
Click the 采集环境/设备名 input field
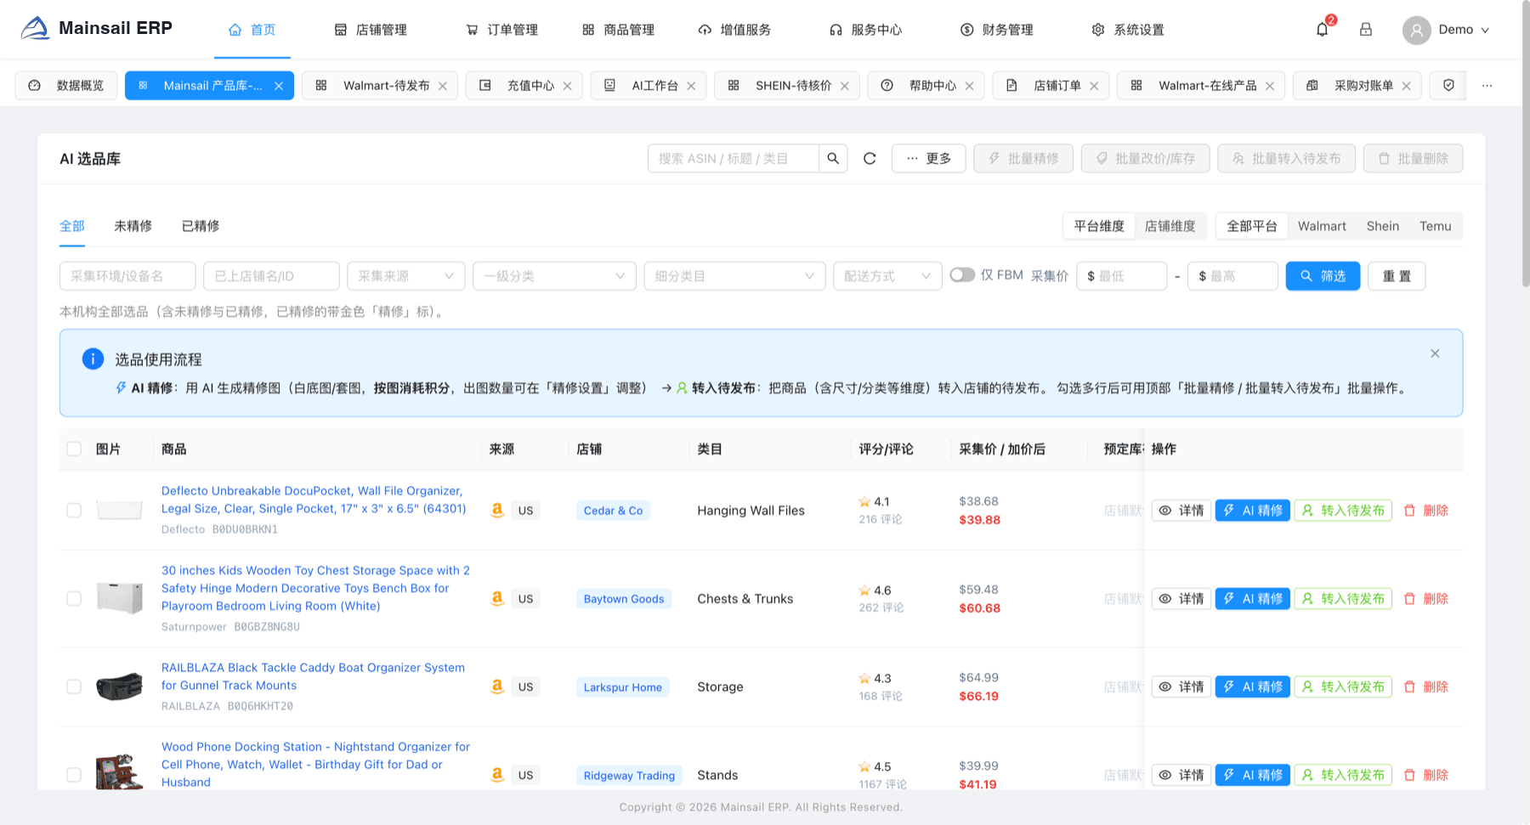(x=127, y=276)
